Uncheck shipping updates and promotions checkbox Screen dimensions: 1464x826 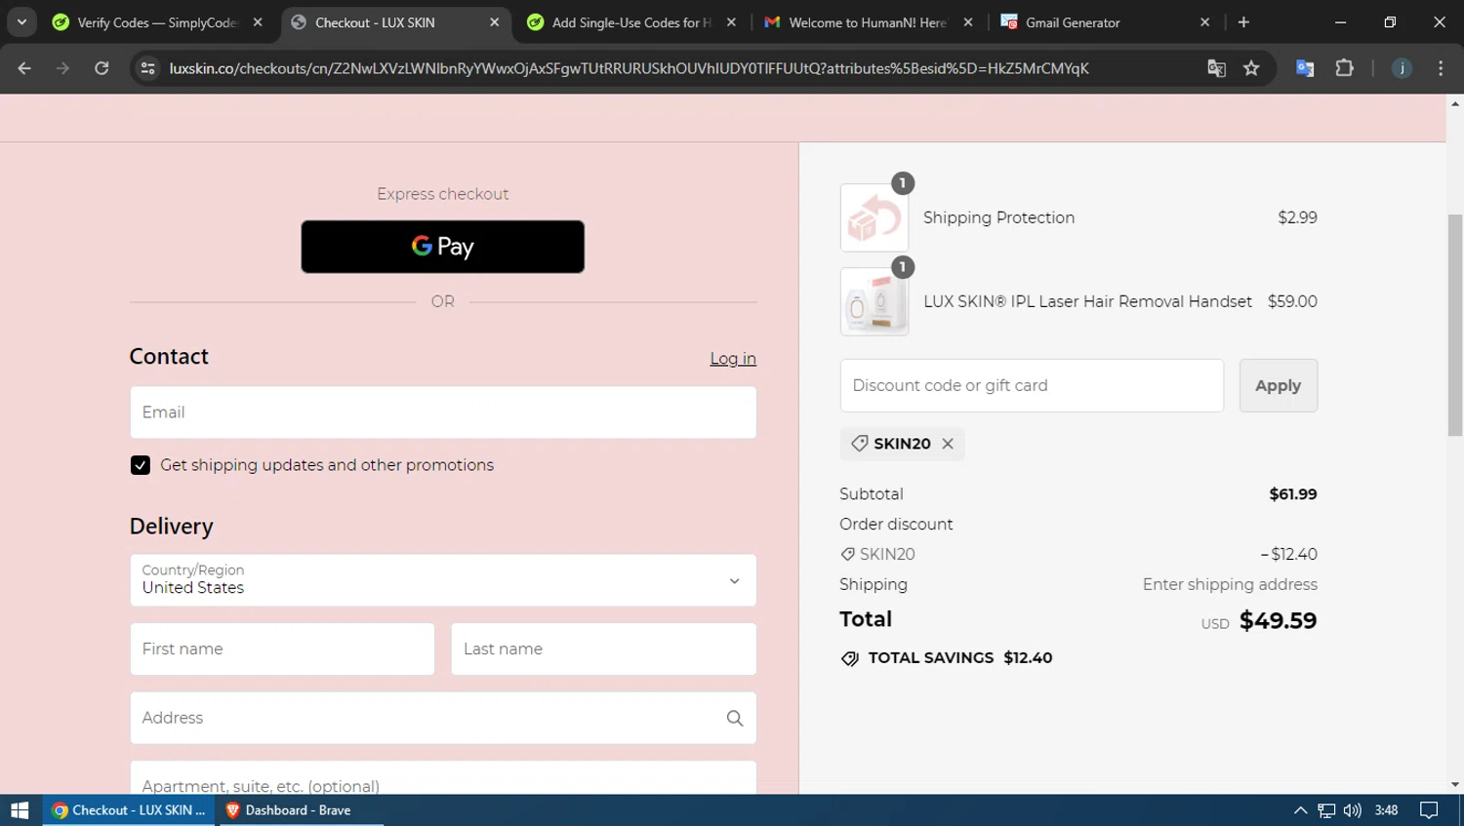[x=141, y=465]
